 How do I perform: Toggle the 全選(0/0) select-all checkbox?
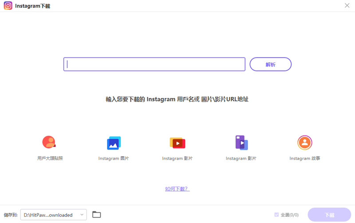(276, 215)
